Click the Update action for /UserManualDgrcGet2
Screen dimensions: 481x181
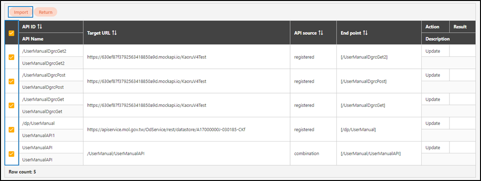433,51
